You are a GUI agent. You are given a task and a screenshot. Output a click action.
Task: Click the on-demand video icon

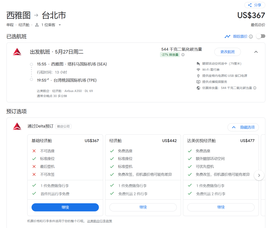click(198, 82)
